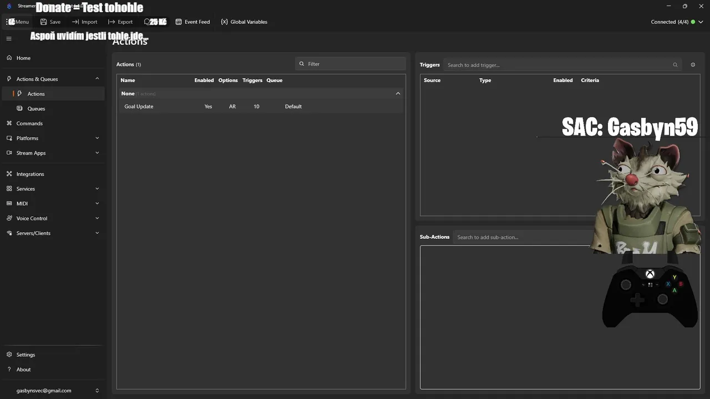Click the Triggers column header in Actions

click(x=252, y=80)
